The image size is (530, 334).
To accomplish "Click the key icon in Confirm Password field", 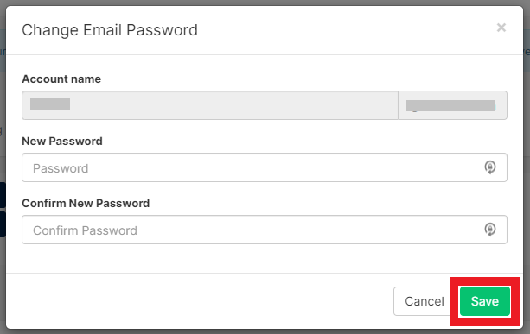I will point(489,230).
